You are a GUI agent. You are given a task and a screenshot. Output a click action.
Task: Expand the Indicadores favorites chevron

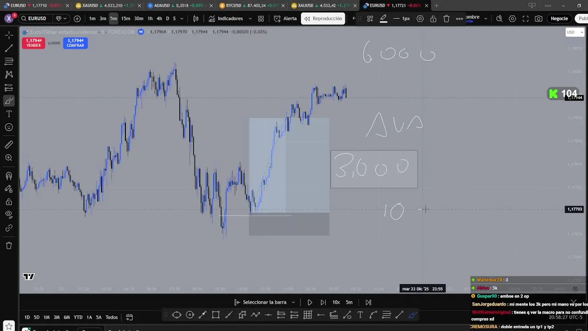pos(250,18)
